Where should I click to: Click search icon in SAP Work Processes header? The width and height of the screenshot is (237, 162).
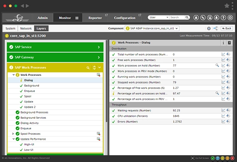[88, 68]
